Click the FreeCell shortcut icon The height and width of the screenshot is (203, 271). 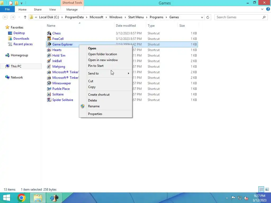(49, 39)
